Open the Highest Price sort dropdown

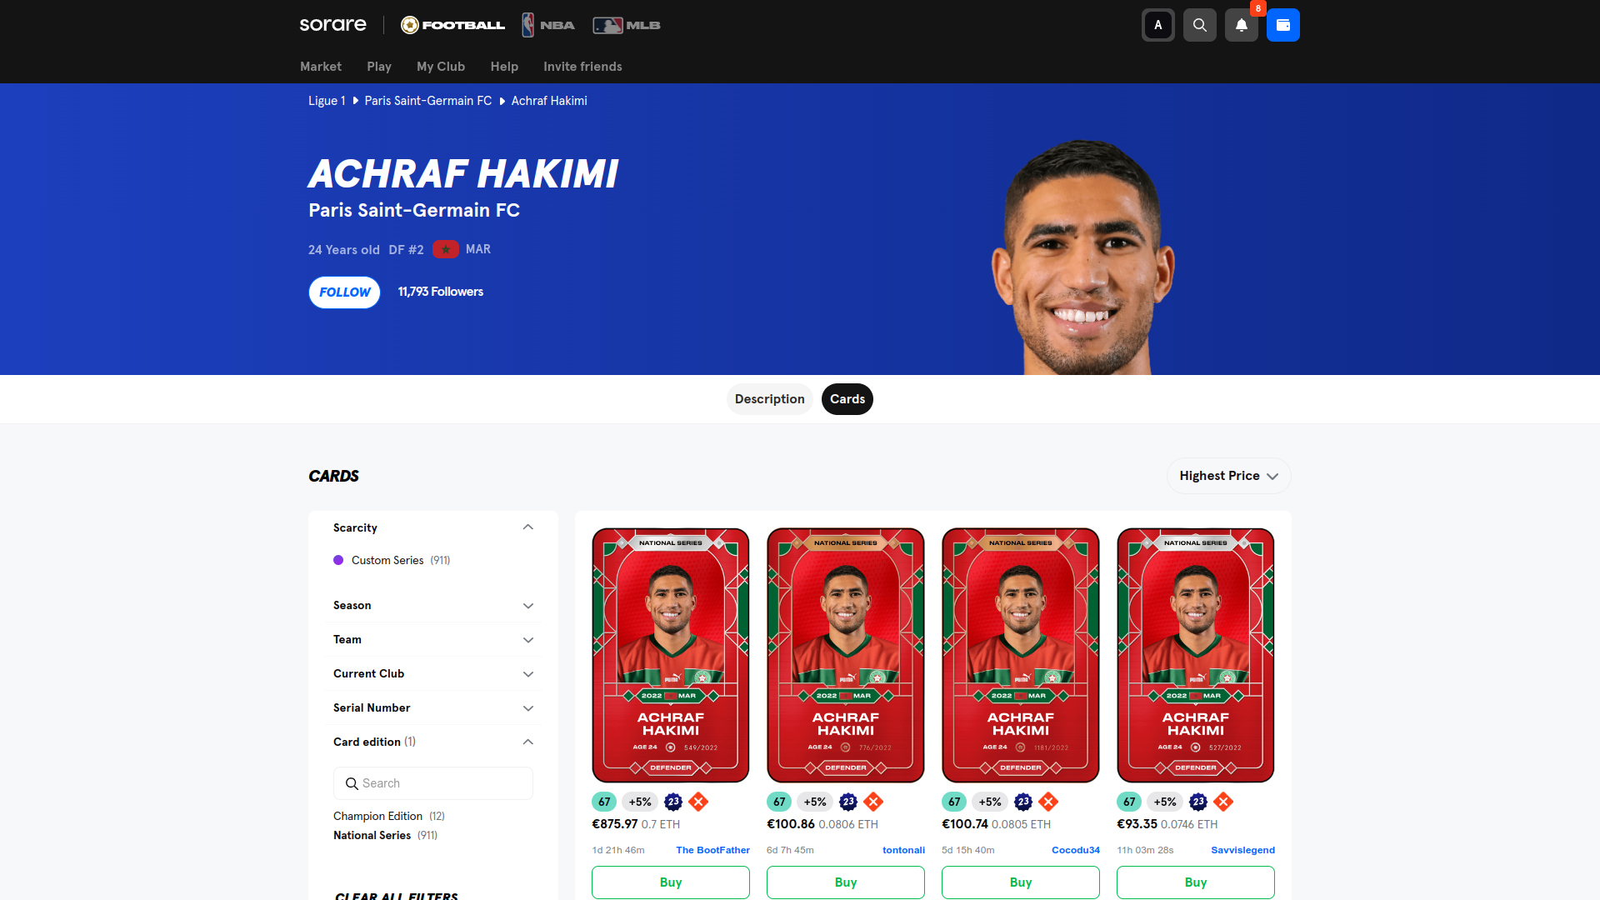click(x=1229, y=476)
